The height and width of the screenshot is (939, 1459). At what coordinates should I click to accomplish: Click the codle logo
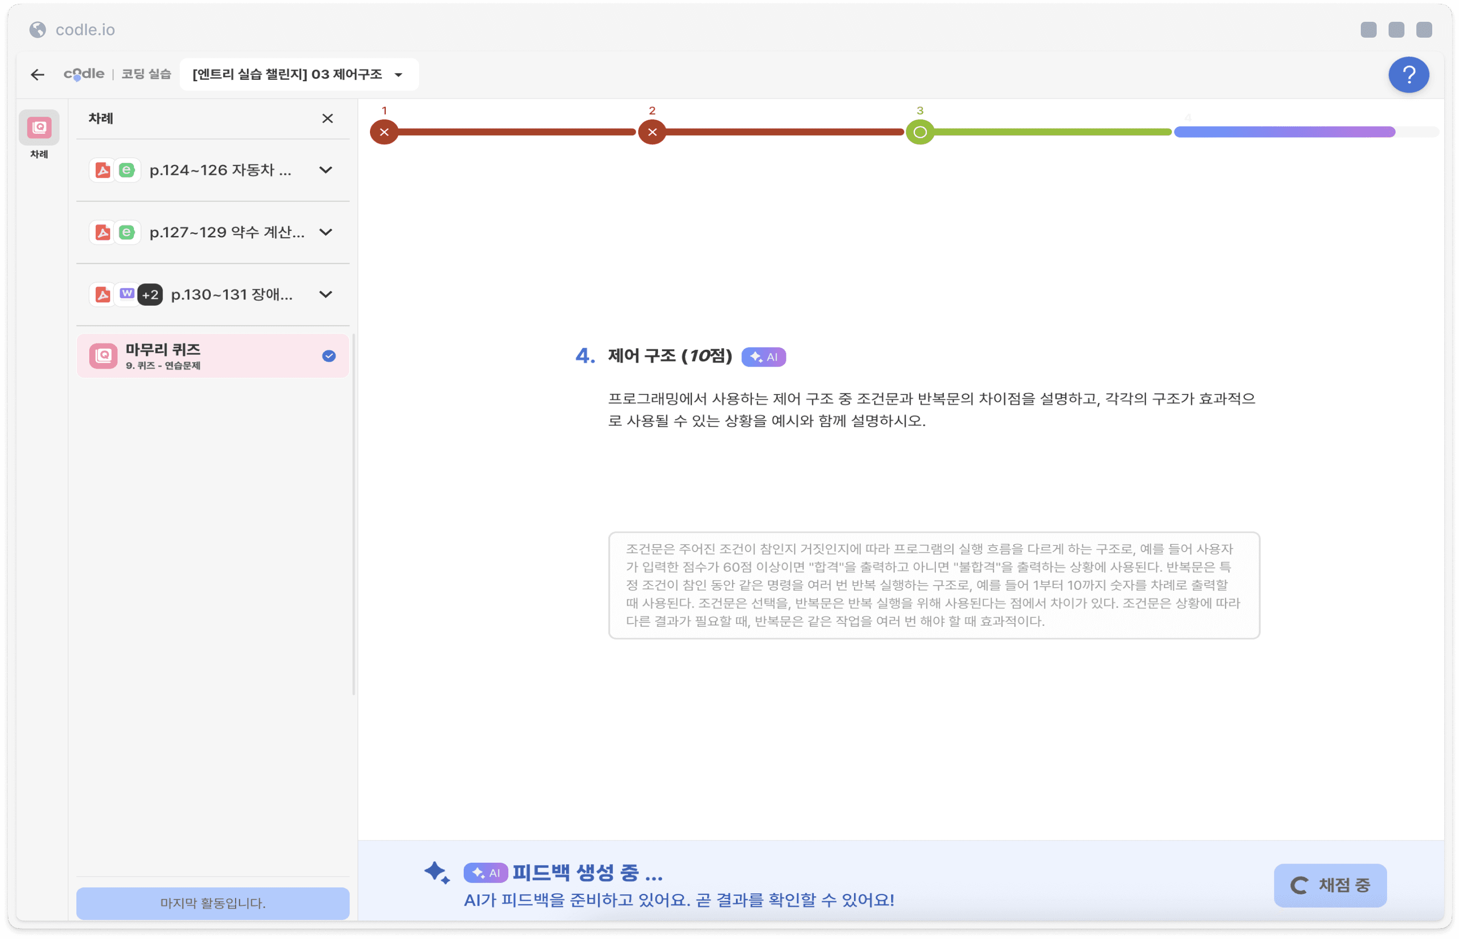tap(84, 74)
